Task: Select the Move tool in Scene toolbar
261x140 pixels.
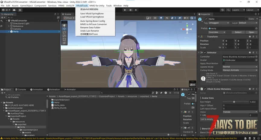Action: click(64, 29)
